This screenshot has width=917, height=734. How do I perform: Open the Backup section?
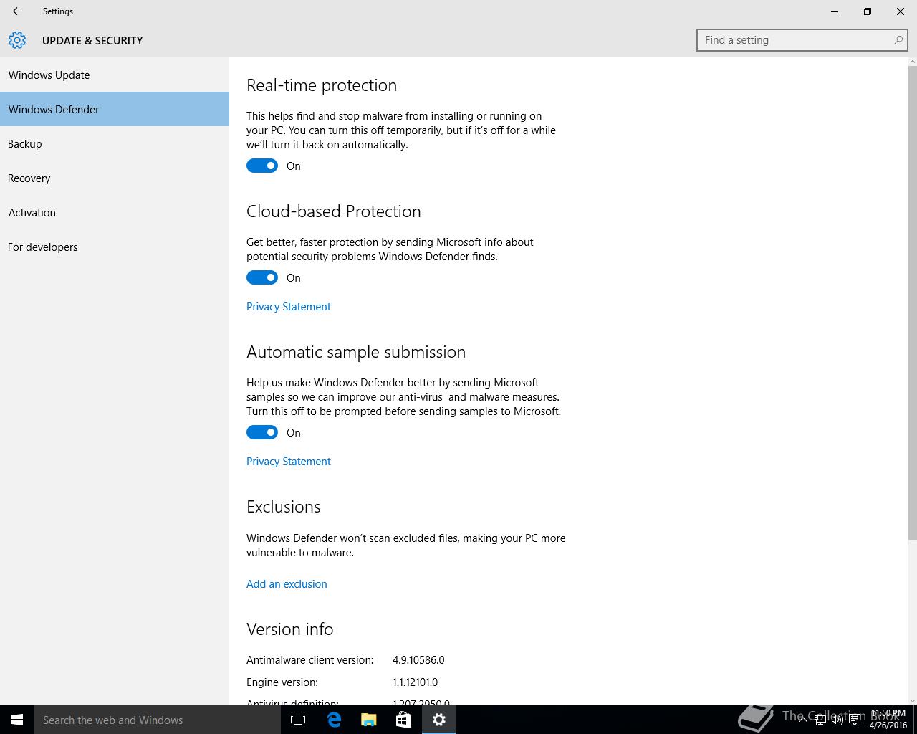click(115, 143)
